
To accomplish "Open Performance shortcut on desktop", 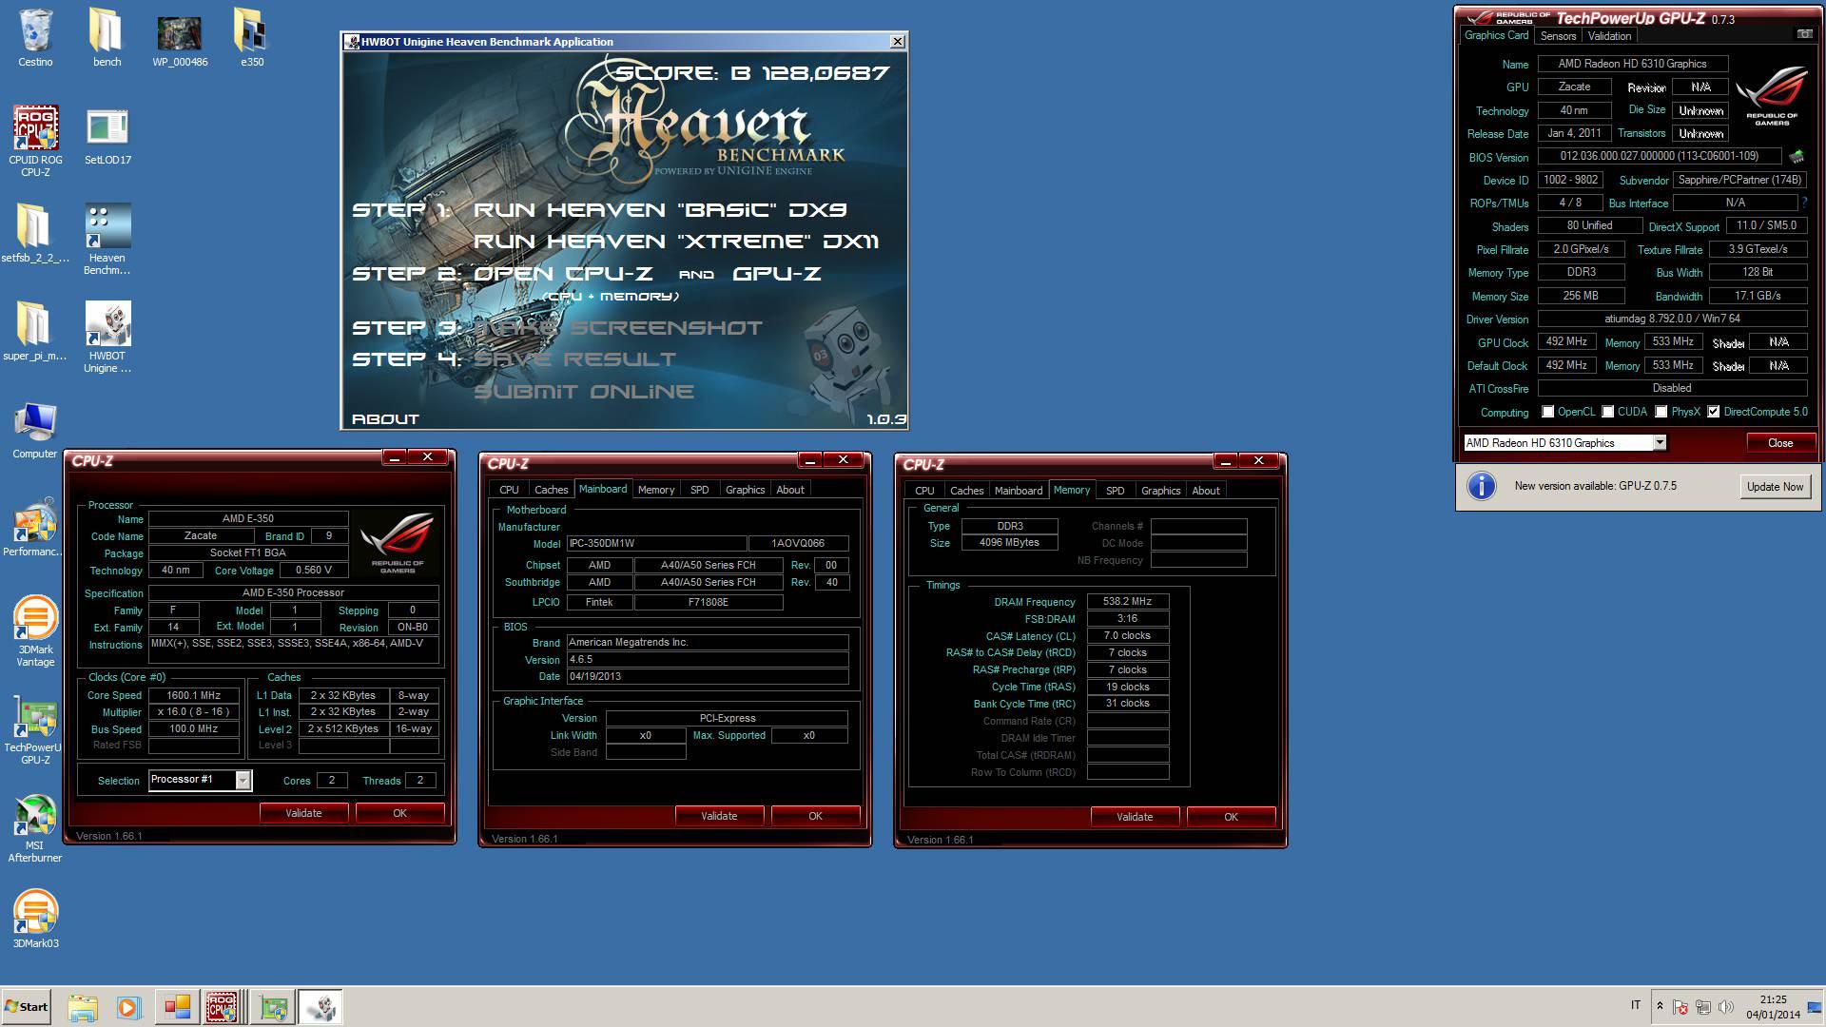I will tap(35, 528).
